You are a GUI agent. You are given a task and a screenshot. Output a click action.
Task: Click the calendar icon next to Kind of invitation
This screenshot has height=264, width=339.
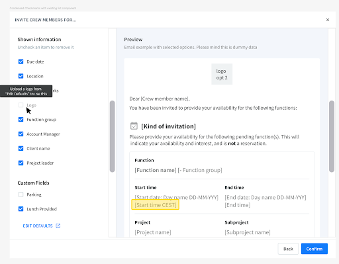(134, 126)
